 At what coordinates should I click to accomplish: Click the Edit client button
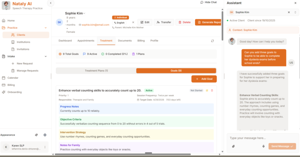click(x=145, y=22)
